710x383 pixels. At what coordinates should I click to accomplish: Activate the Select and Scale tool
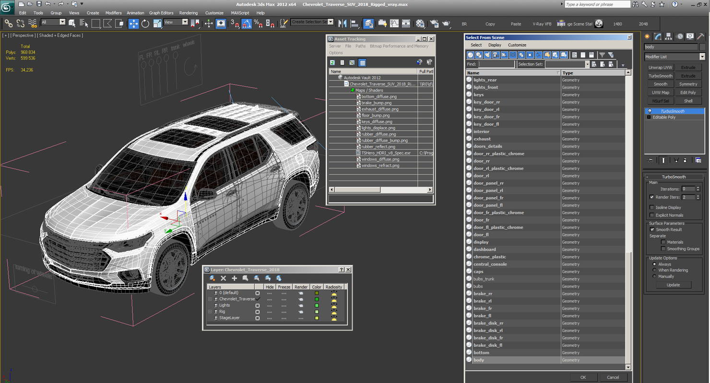coord(157,23)
